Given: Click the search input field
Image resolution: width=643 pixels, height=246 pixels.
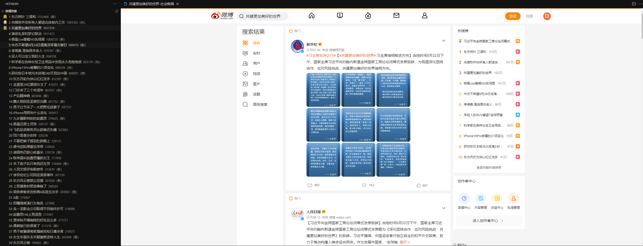Looking at the screenshot, I should (x=263, y=16).
